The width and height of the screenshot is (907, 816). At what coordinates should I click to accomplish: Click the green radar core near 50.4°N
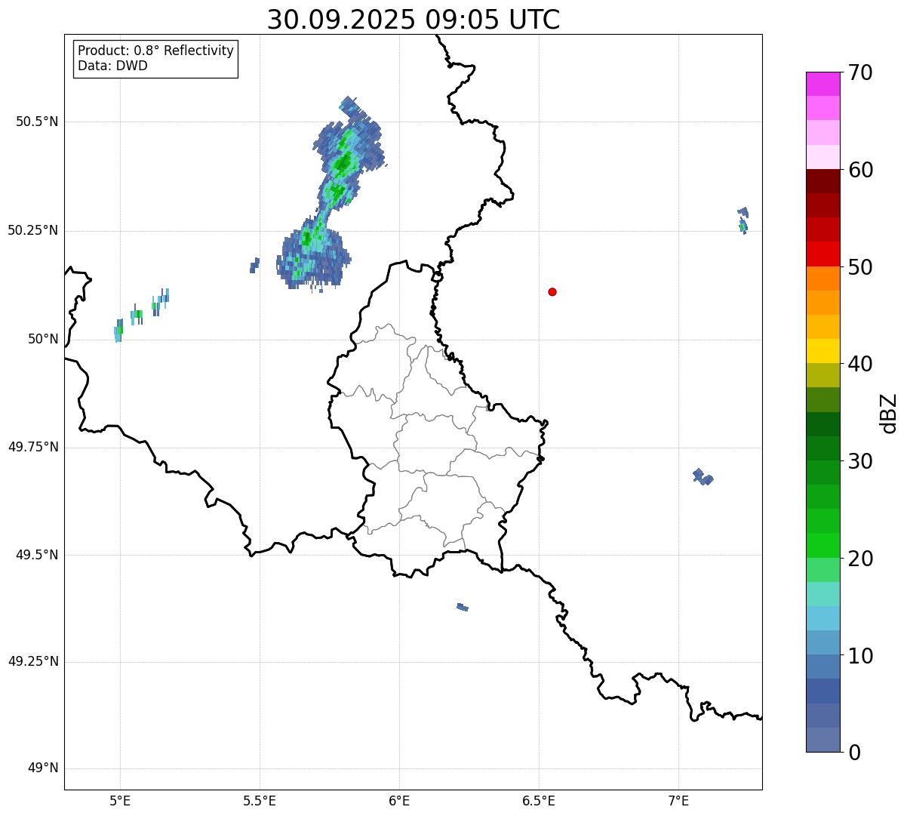point(343,162)
